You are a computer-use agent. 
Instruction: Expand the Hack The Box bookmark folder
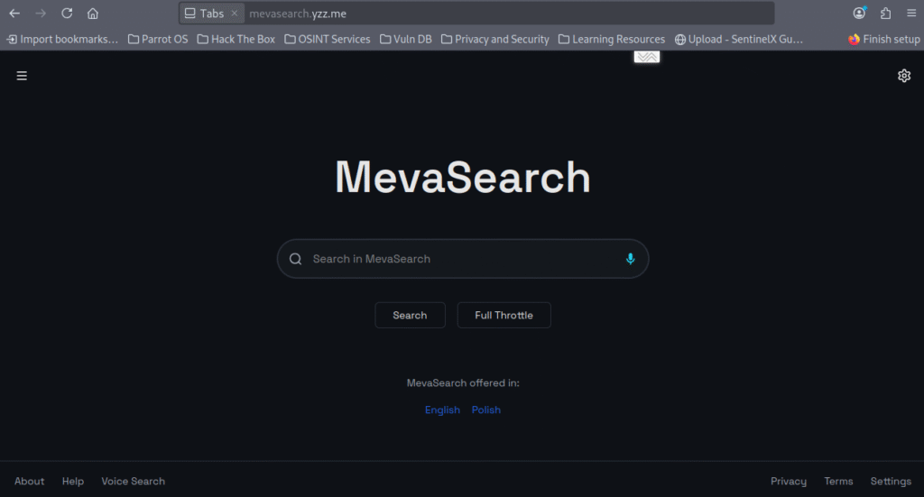(236, 40)
